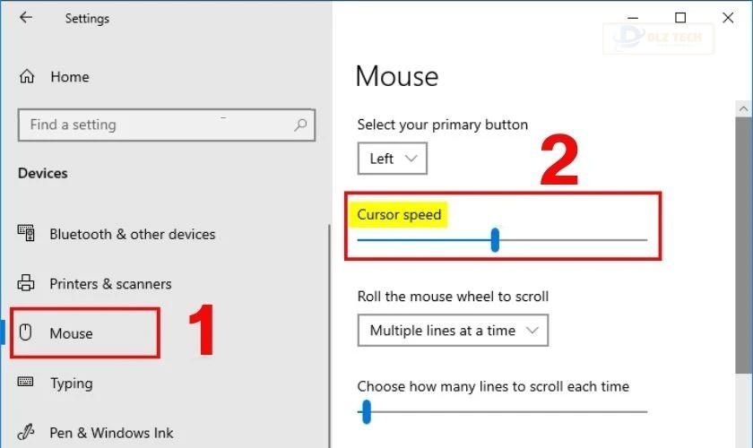Open the primary button dropdown
This screenshot has height=448, width=753.
[392, 159]
